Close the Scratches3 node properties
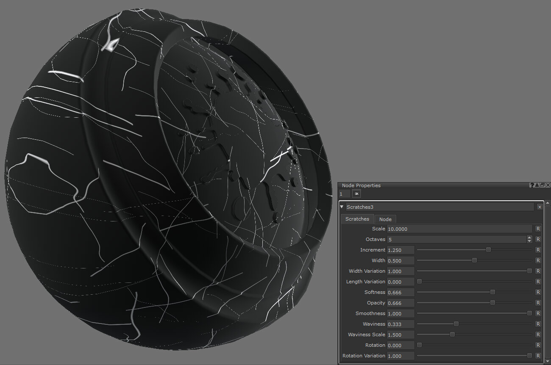551x365 pixels. point(540,207)
